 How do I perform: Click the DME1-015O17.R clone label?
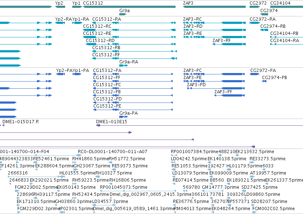point(21,122)
